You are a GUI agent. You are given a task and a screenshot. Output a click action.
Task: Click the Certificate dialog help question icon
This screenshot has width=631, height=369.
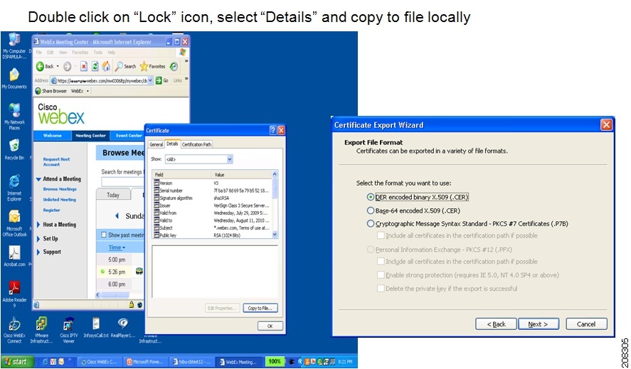[273, 130]
